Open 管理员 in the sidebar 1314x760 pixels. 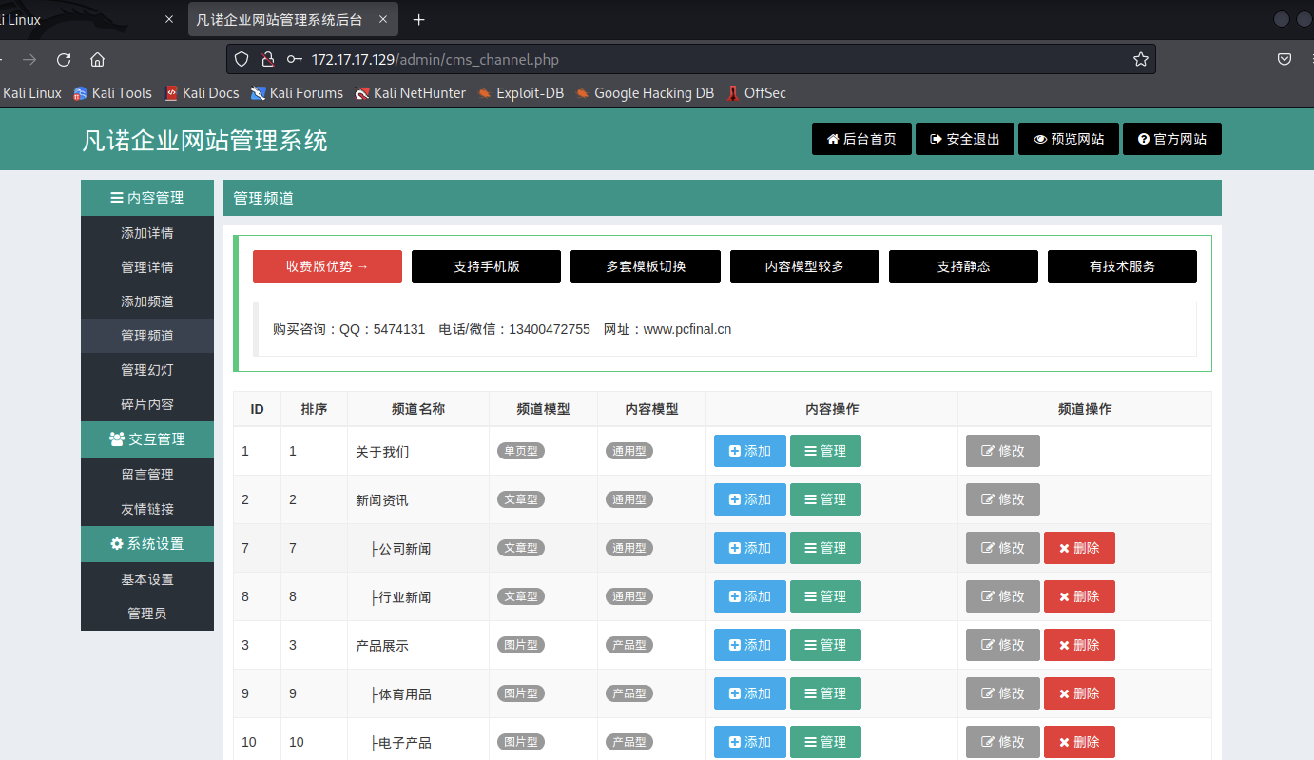pyautogui.click(x=147, y=614)
